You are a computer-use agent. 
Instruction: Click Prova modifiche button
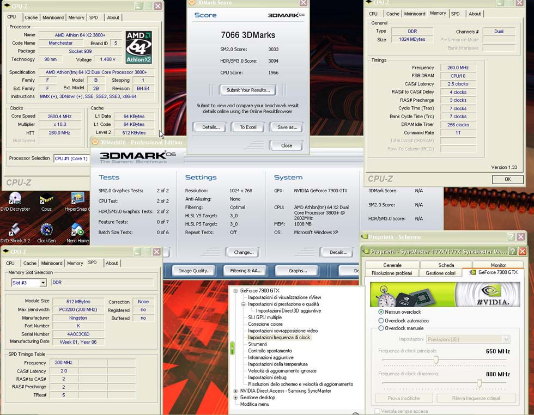coord(404,398)
